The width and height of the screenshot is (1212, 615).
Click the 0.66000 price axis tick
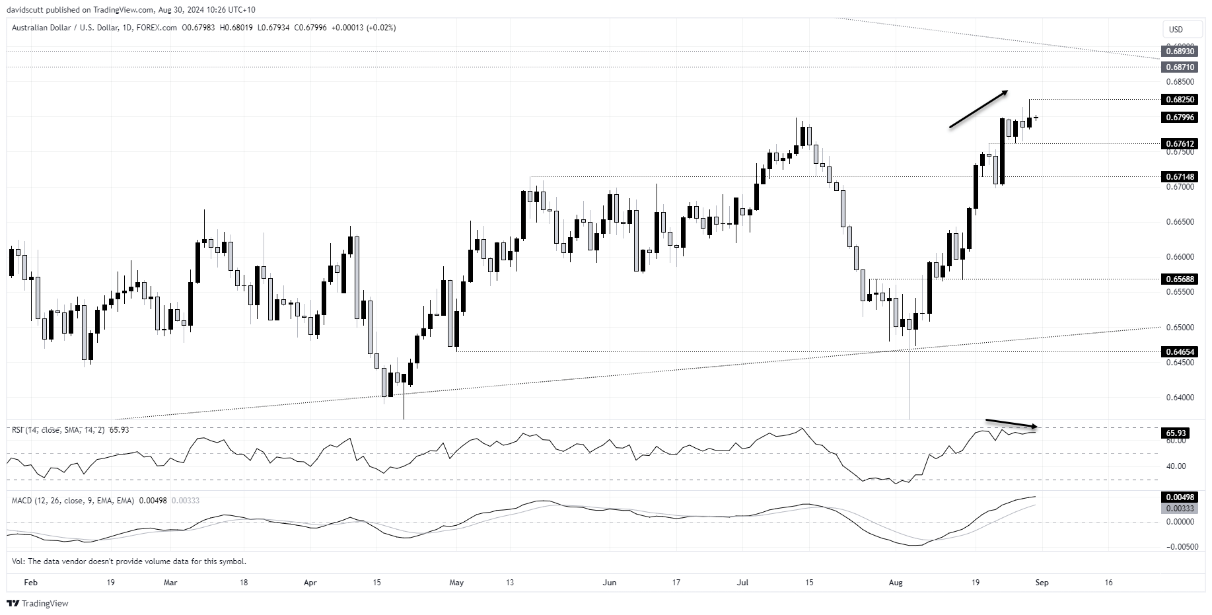click(1180, 257)
